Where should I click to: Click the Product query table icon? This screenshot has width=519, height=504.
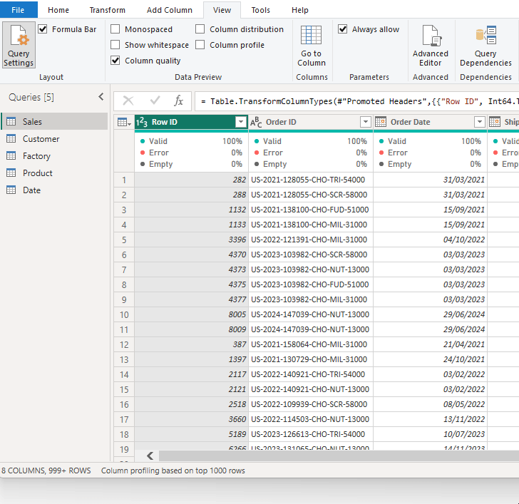[x=11, y=173]
